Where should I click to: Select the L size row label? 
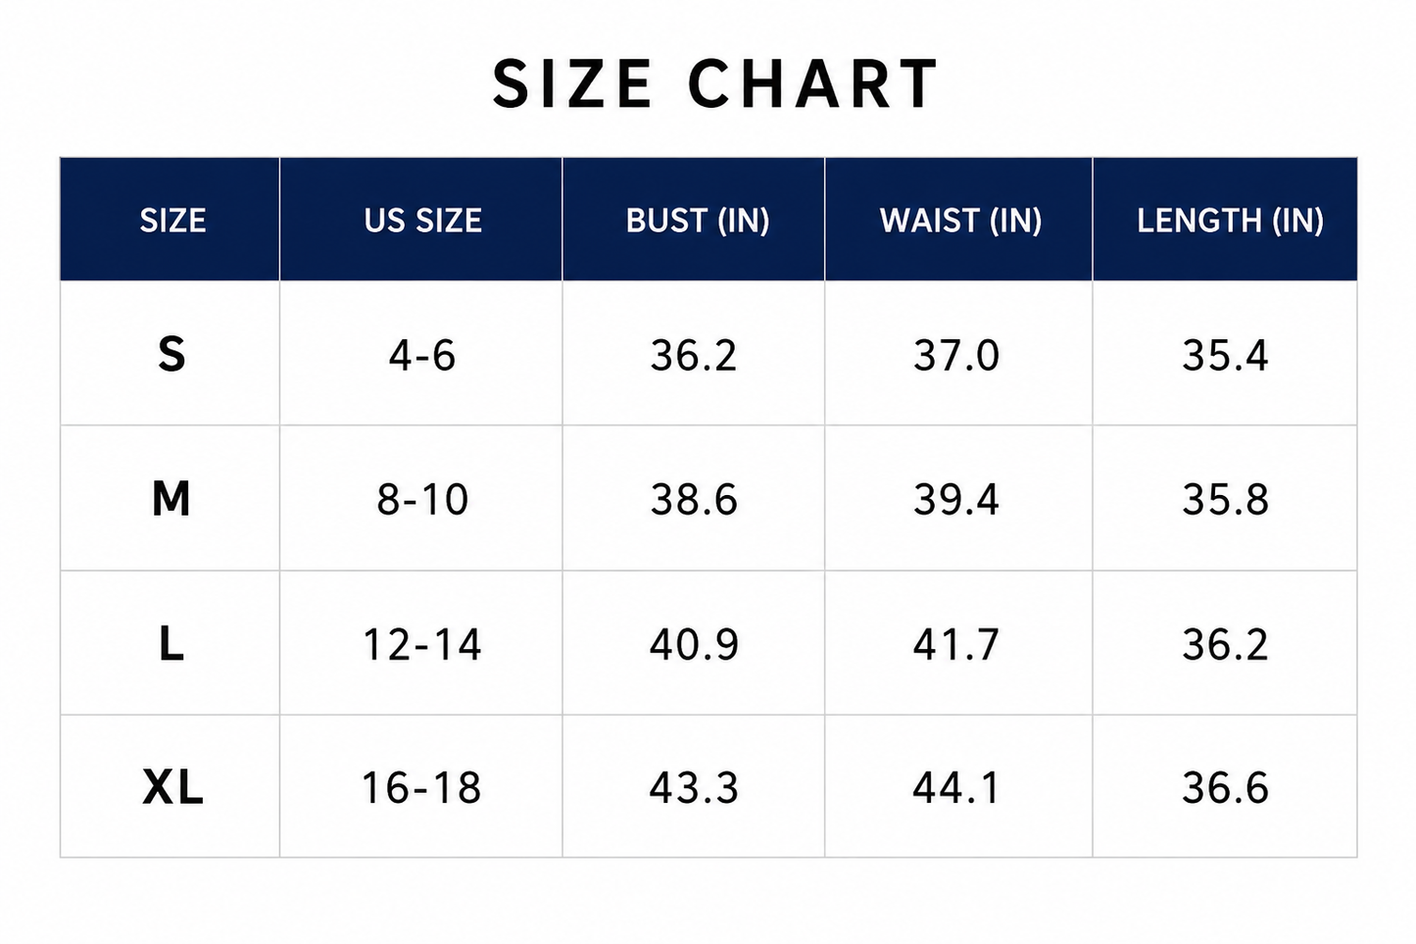[x=171, y=644]
